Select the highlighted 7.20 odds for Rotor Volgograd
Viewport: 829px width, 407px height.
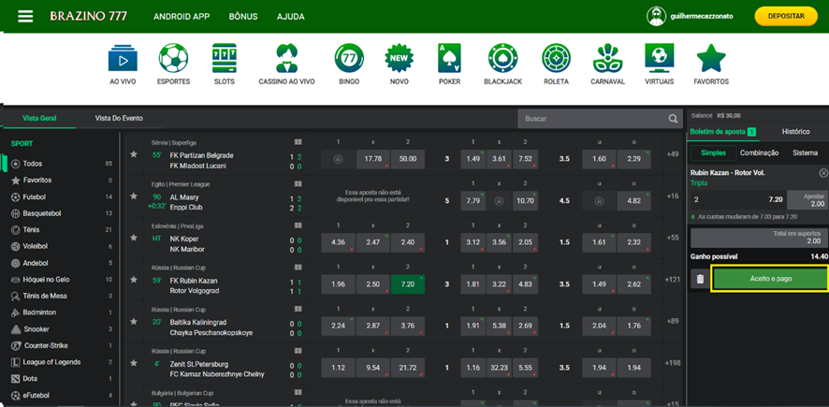(408, 284)
